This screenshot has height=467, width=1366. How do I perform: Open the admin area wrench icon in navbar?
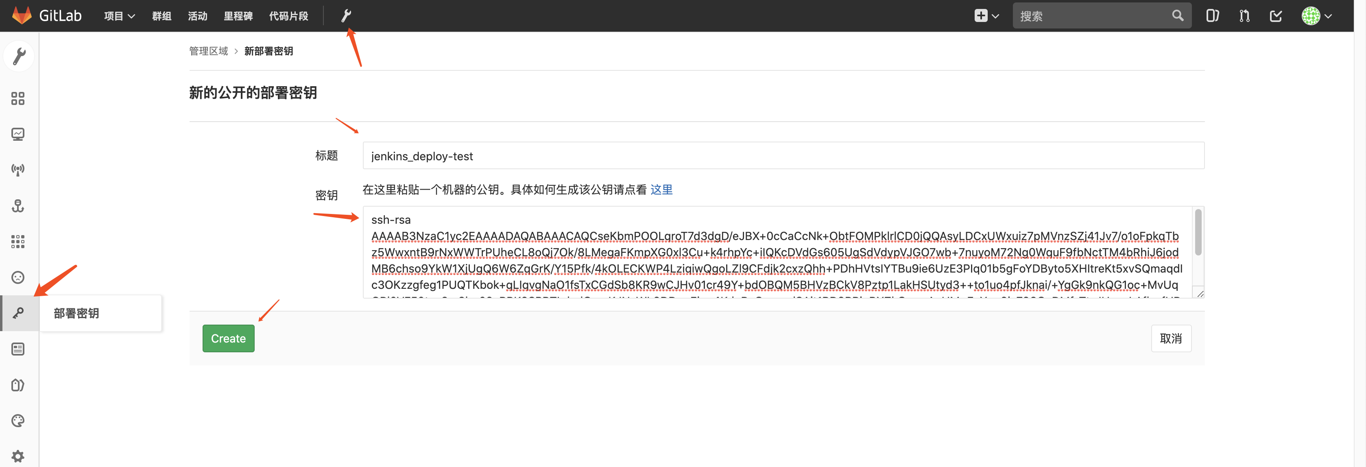(346, 16)
